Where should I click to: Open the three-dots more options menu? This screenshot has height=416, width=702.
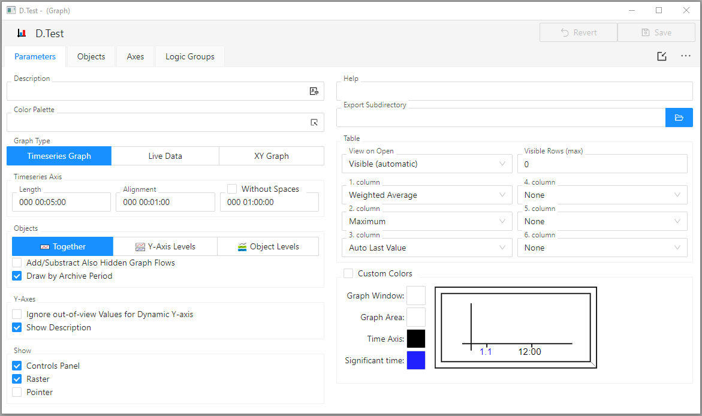(686, 56)
